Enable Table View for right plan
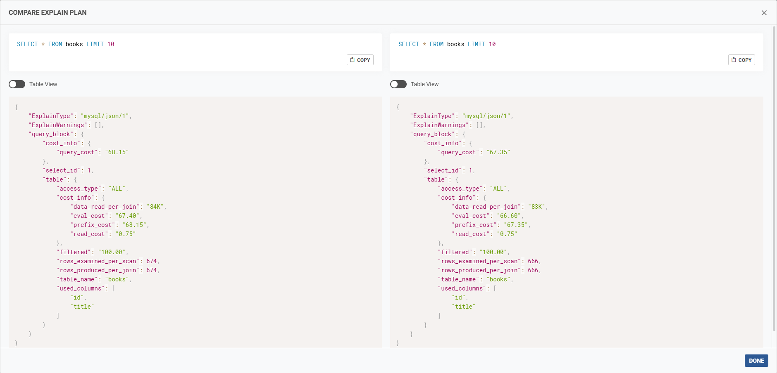This screenshot has width=777, height=373. coord(398,84)
